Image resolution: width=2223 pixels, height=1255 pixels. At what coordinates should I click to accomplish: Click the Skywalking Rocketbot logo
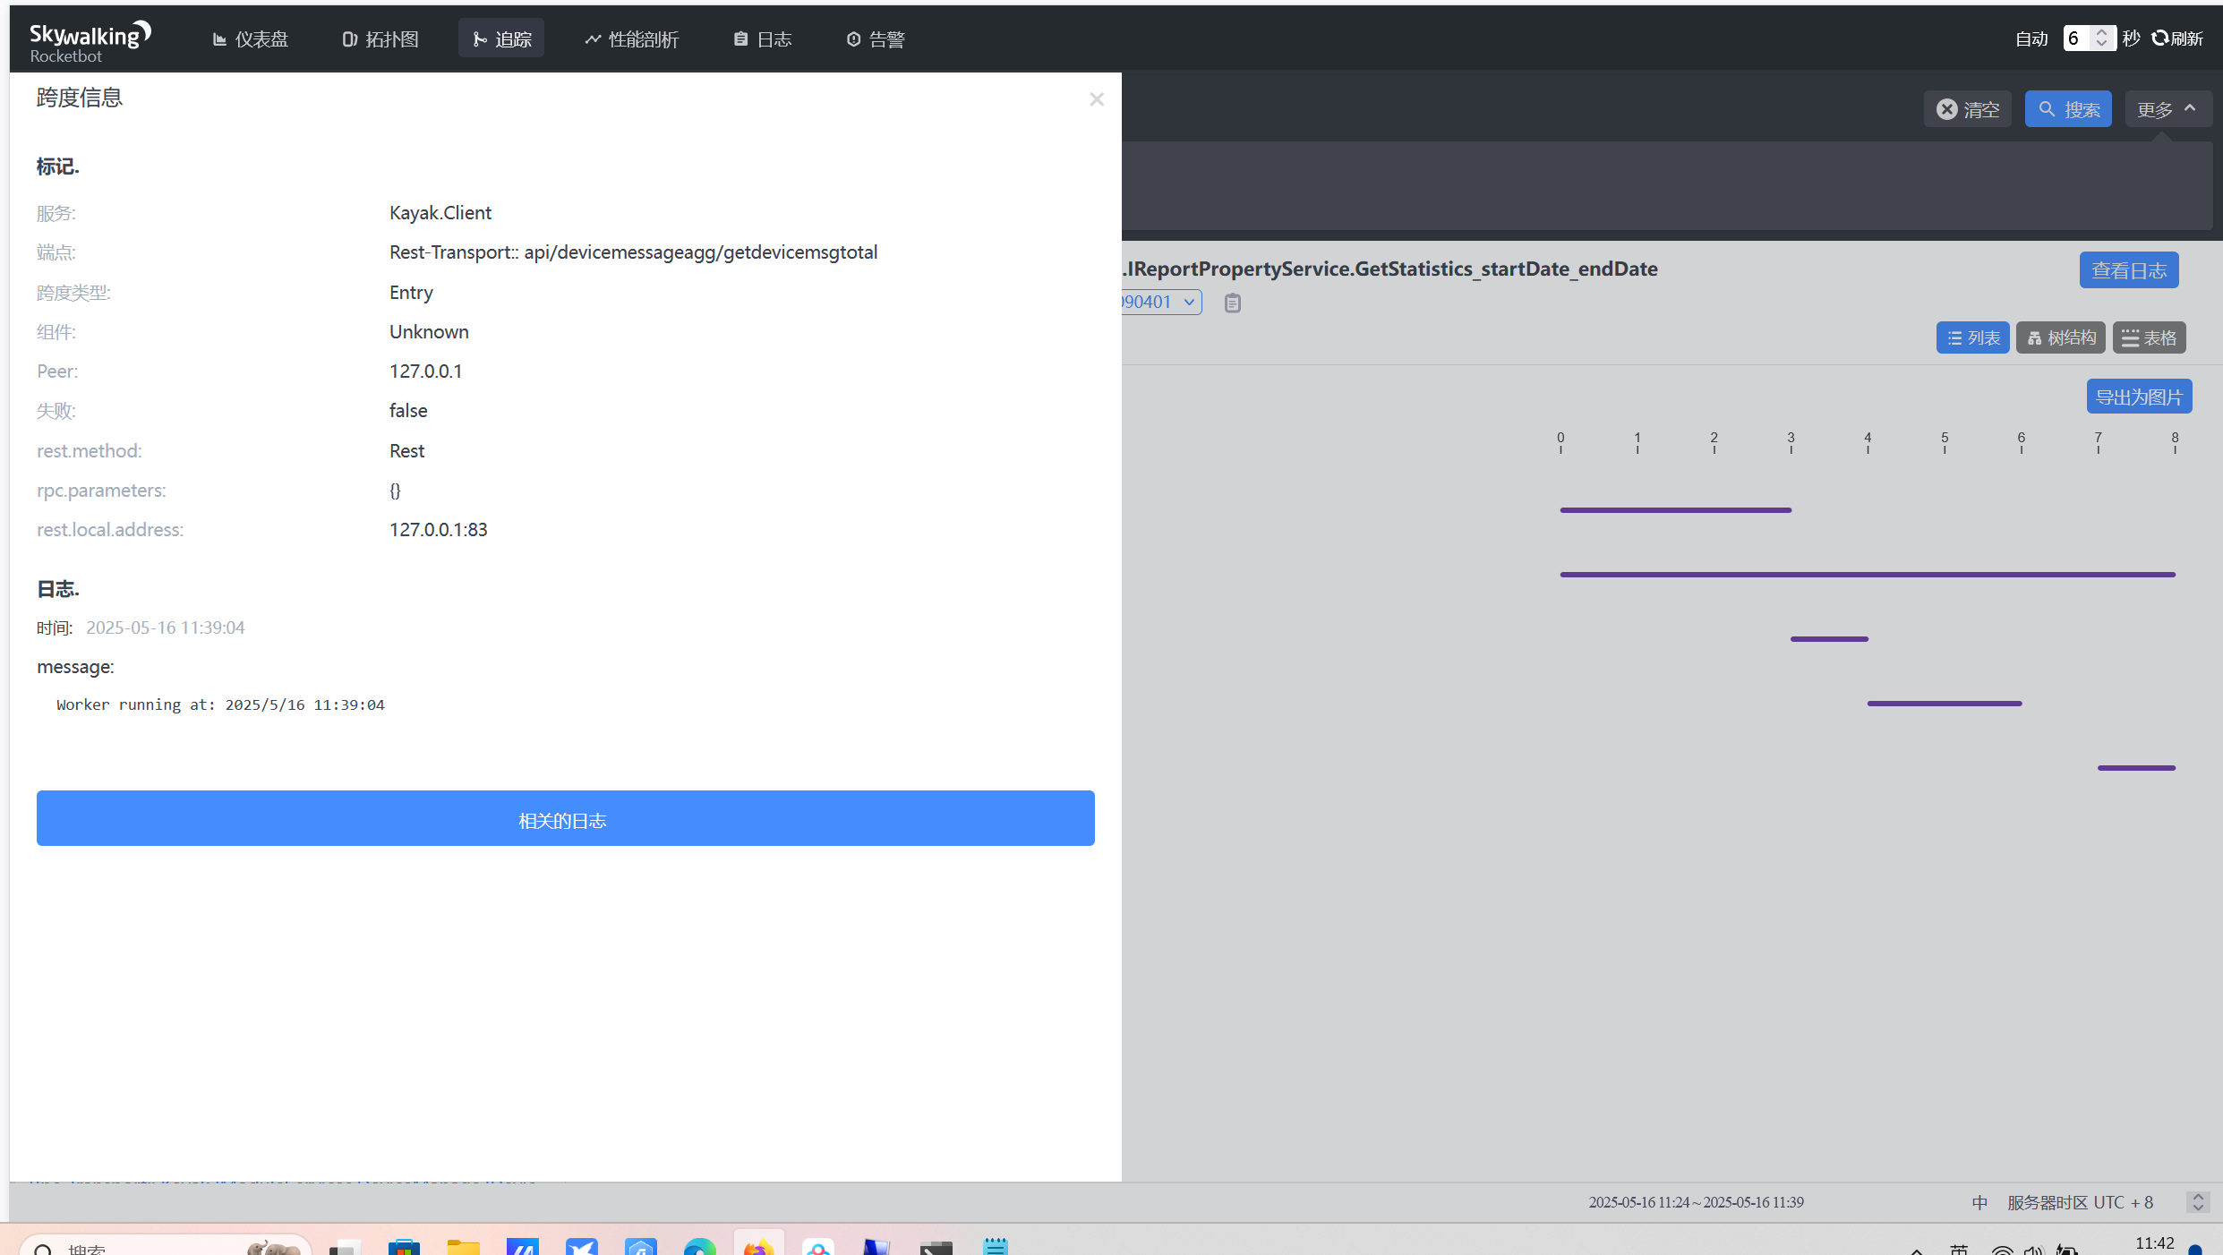click(90, 41)
